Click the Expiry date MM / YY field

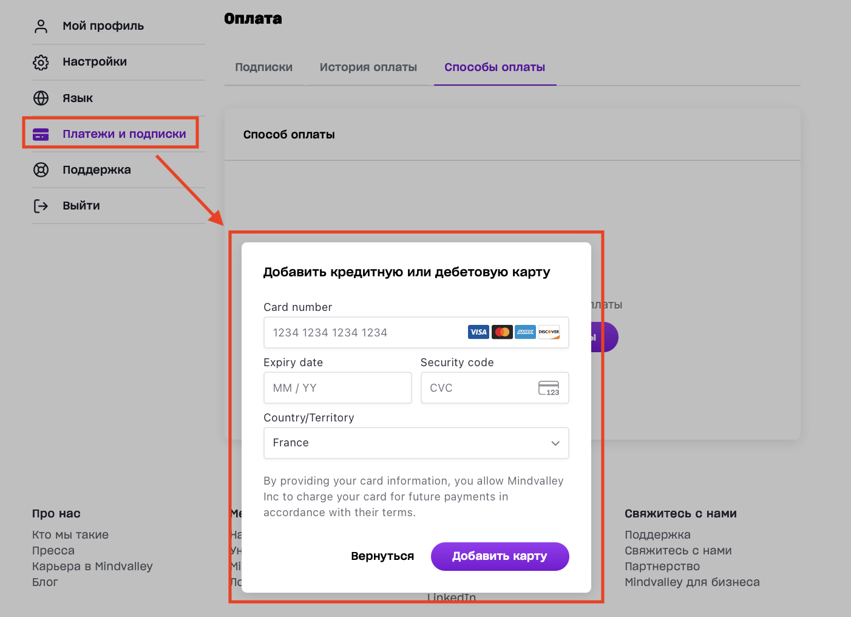tap(337, 388)
